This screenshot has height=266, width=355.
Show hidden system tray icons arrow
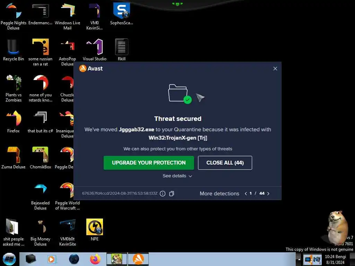coord(299,259)
